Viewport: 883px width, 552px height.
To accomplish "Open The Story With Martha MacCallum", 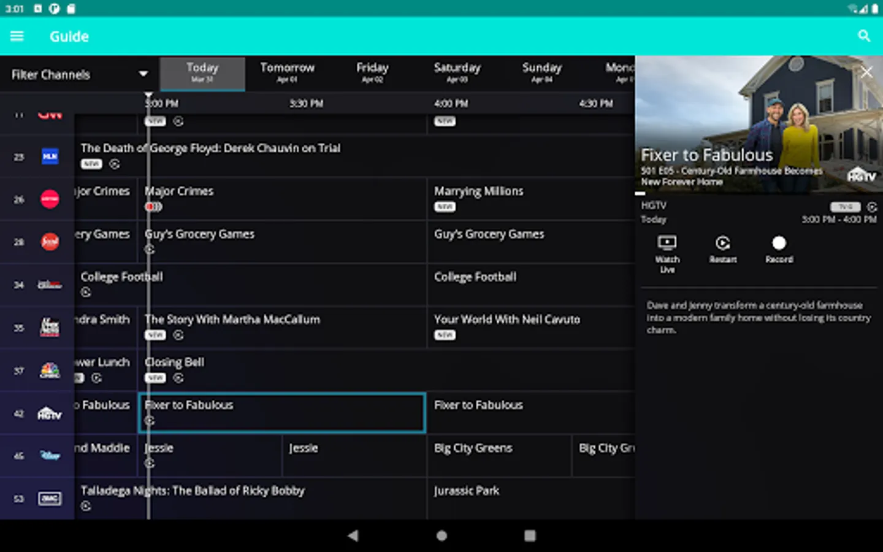I will (282, 327).
